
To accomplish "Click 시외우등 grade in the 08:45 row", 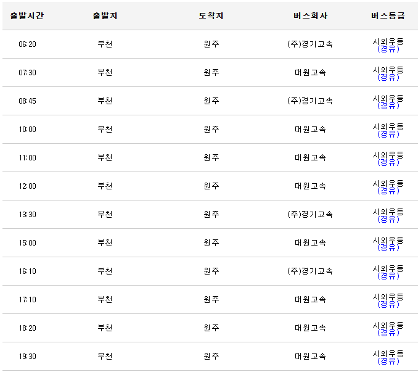I will pos(388,99).
